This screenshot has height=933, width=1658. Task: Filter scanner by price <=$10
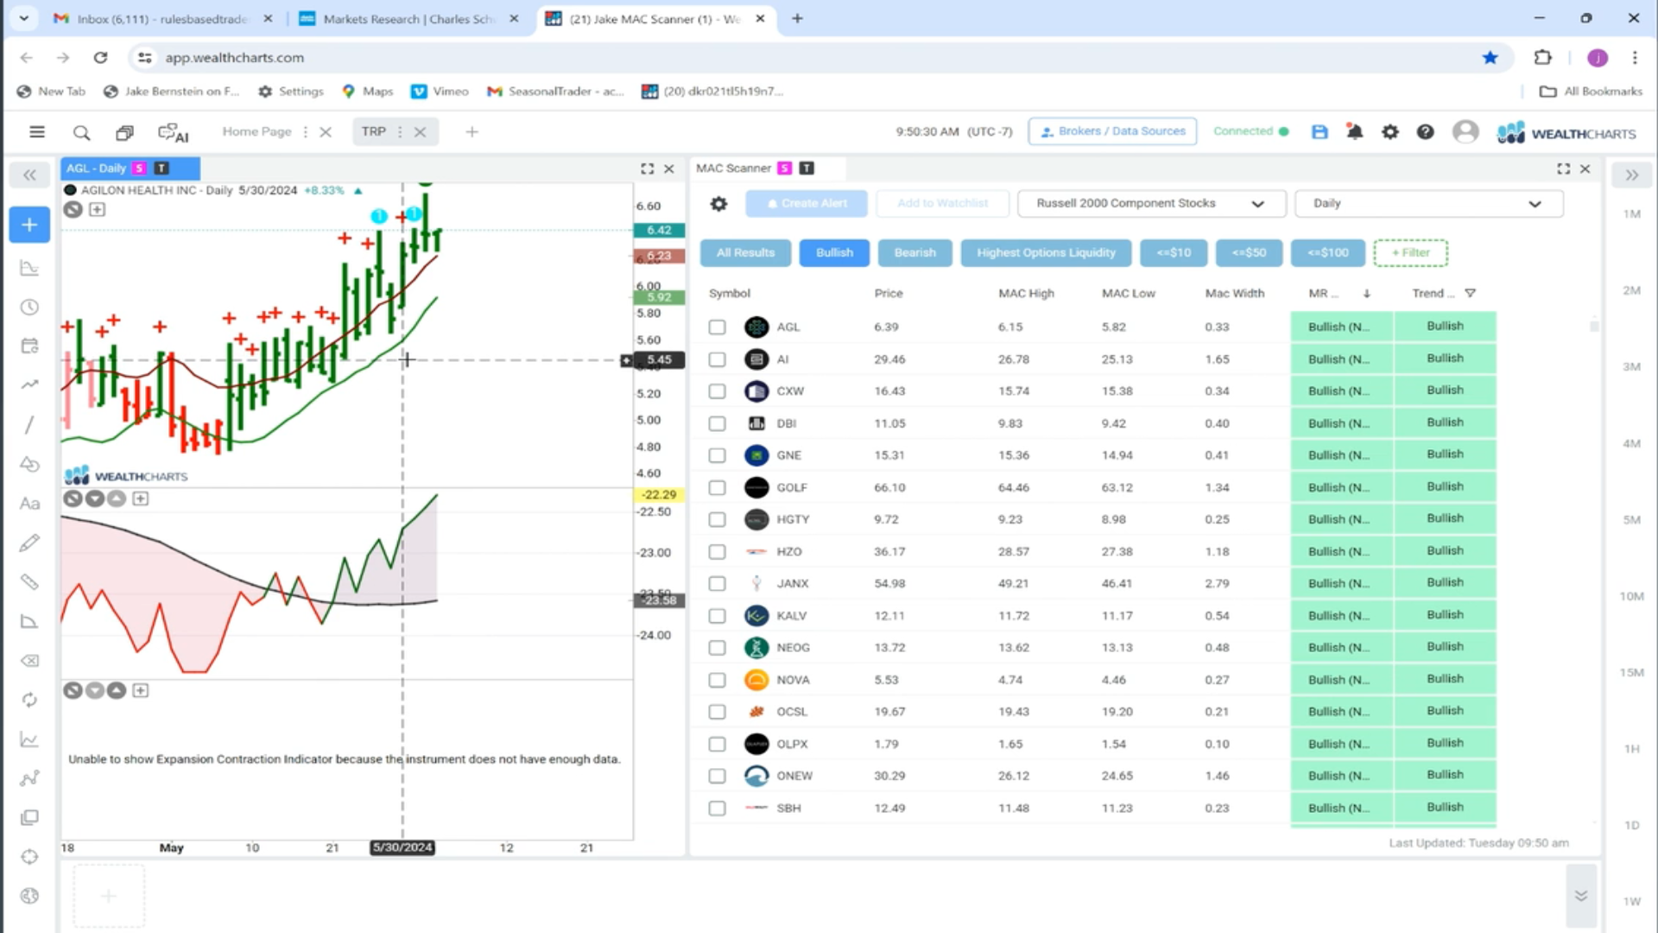(1173, 253)
